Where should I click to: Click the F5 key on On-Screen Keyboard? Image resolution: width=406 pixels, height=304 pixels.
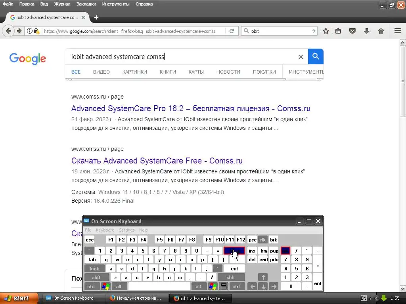click(160, 240)
